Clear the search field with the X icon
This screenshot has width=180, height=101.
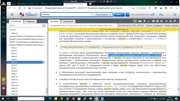(x=92, y=15)
